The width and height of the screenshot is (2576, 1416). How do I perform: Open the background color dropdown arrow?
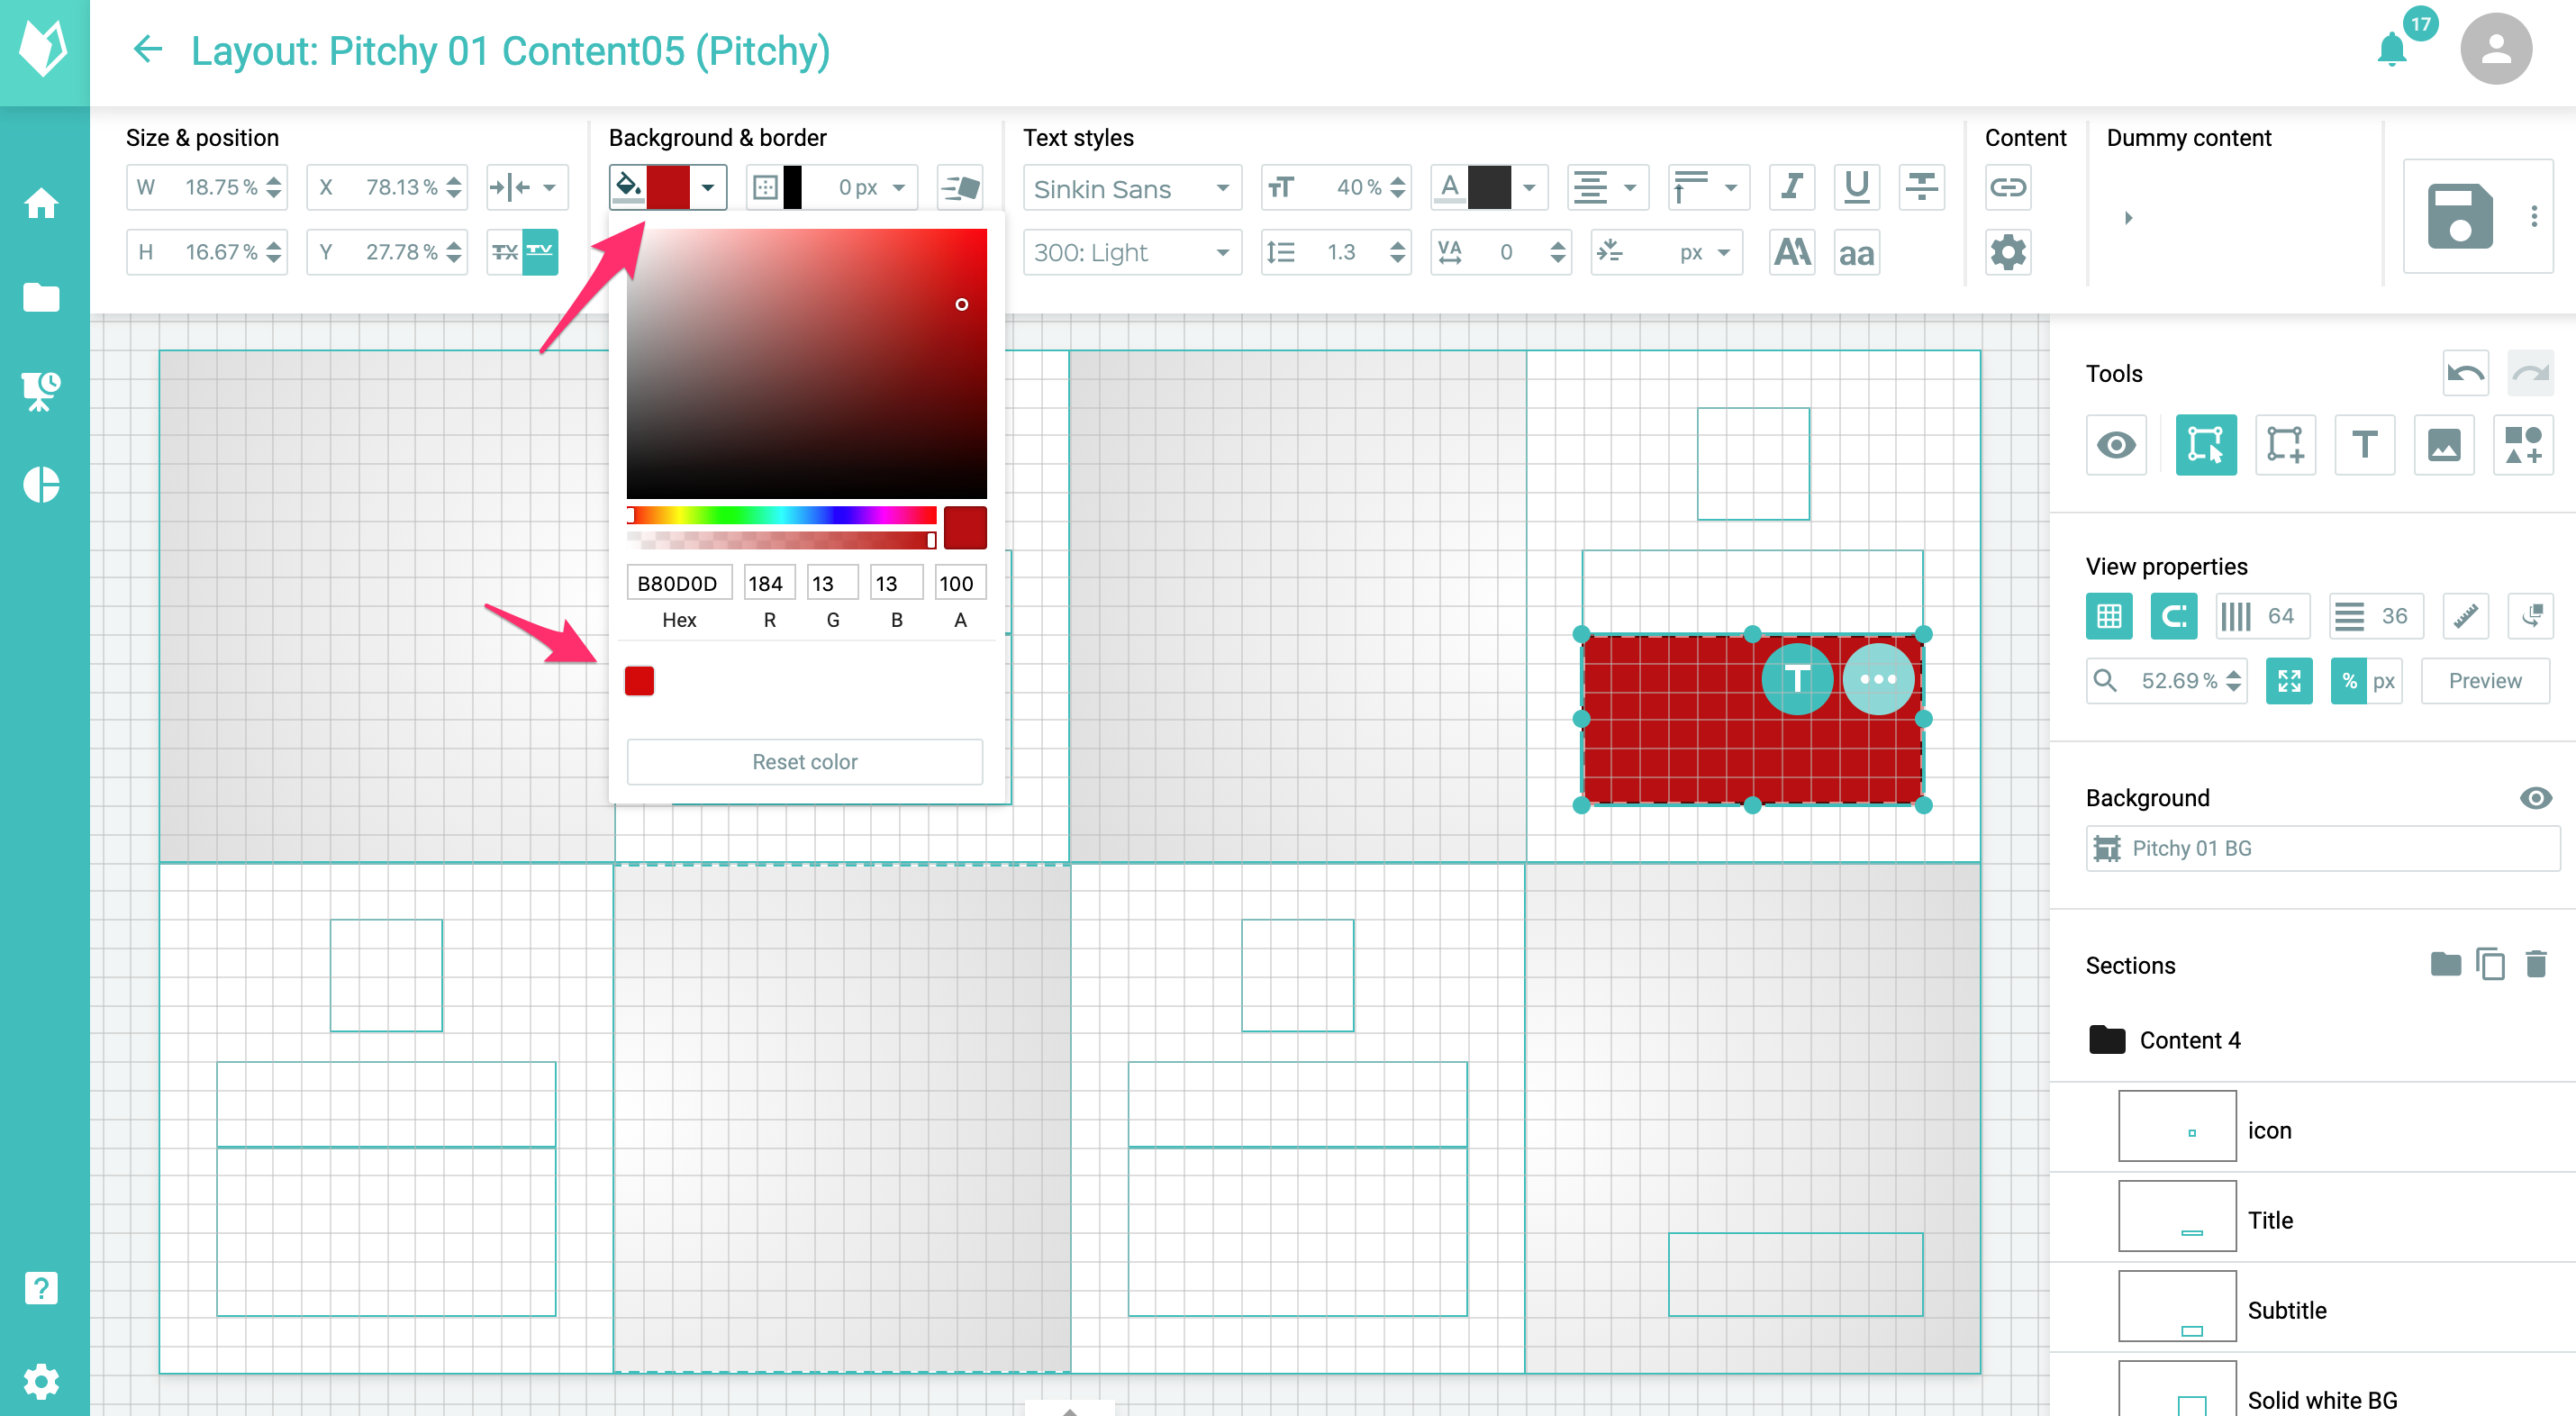click(x=708, y=187)
